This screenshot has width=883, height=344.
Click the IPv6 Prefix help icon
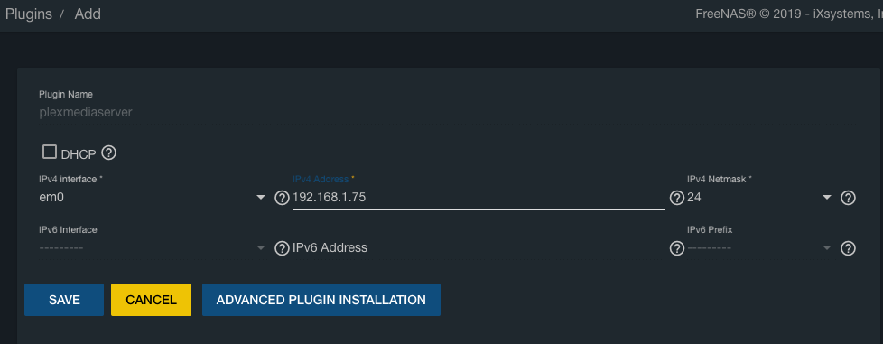(848, 248)
